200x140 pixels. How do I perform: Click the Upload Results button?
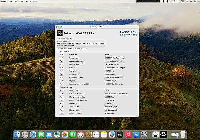tap(80, 49)
